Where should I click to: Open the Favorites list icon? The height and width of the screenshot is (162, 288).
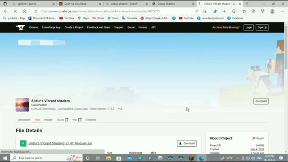244,11
